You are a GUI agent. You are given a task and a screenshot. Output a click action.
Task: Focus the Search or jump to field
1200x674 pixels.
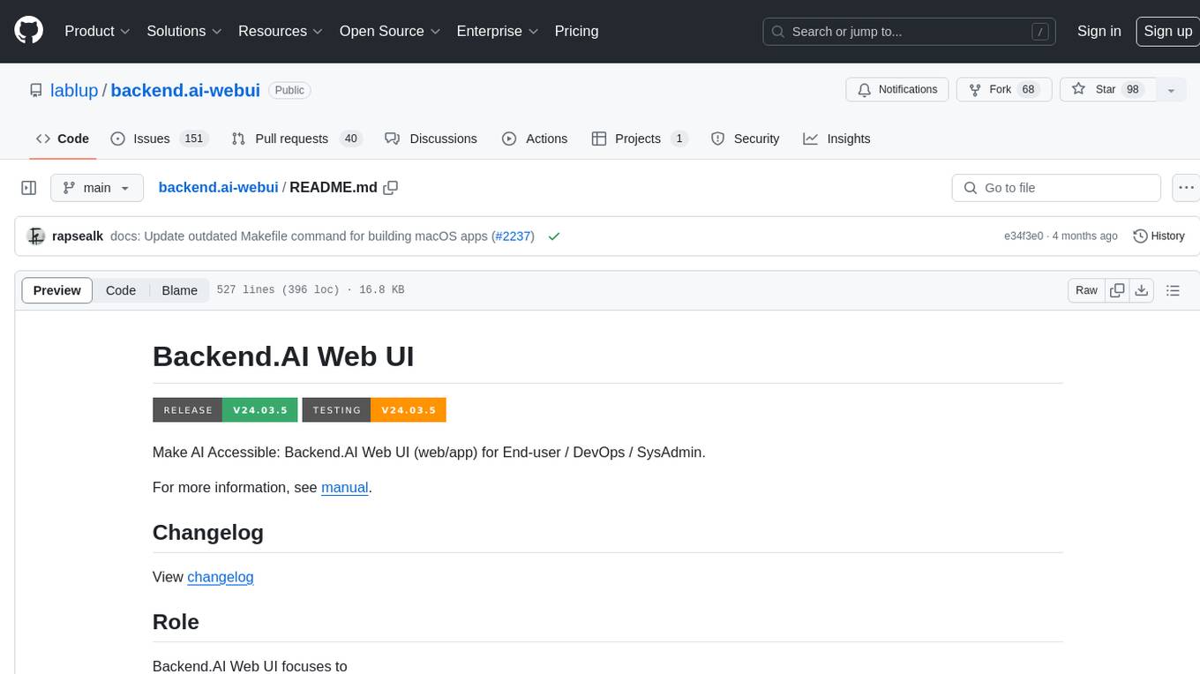click(x=910, y=31)
